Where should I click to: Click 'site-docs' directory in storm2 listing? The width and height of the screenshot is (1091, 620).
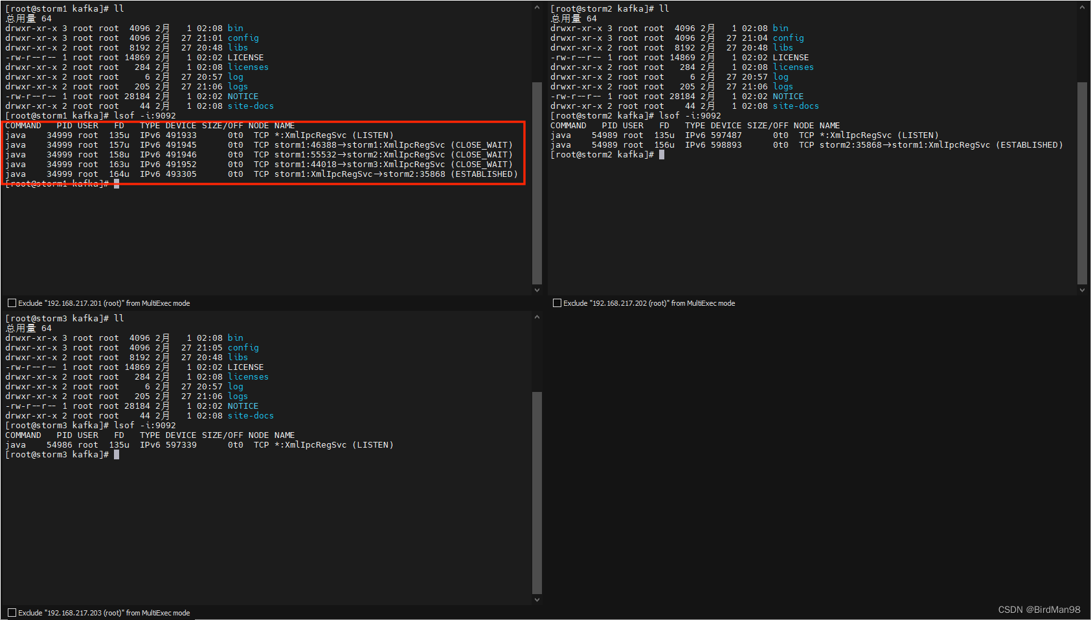click(796, 106)
